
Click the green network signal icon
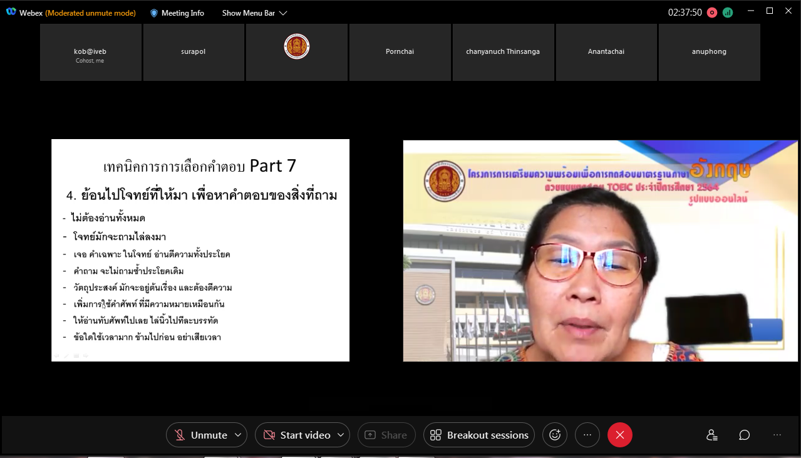pyautogui.click(x=727, y=13)
